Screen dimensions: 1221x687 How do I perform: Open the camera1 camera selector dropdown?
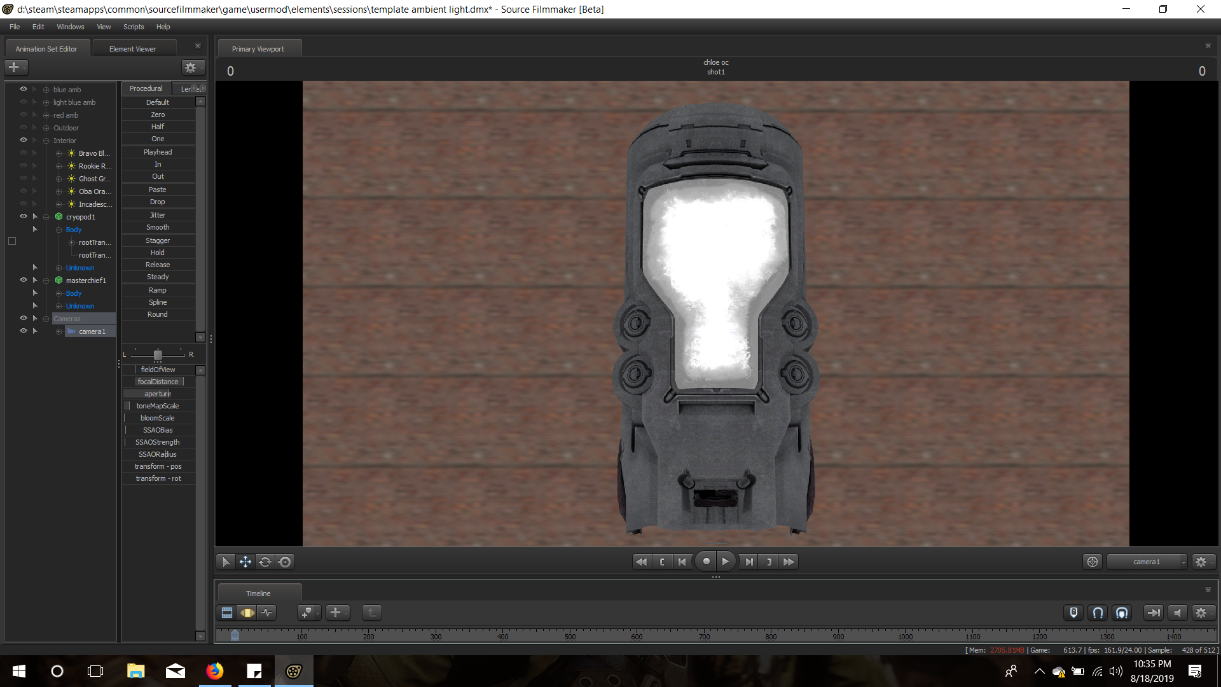click(x=1147, y=562)
